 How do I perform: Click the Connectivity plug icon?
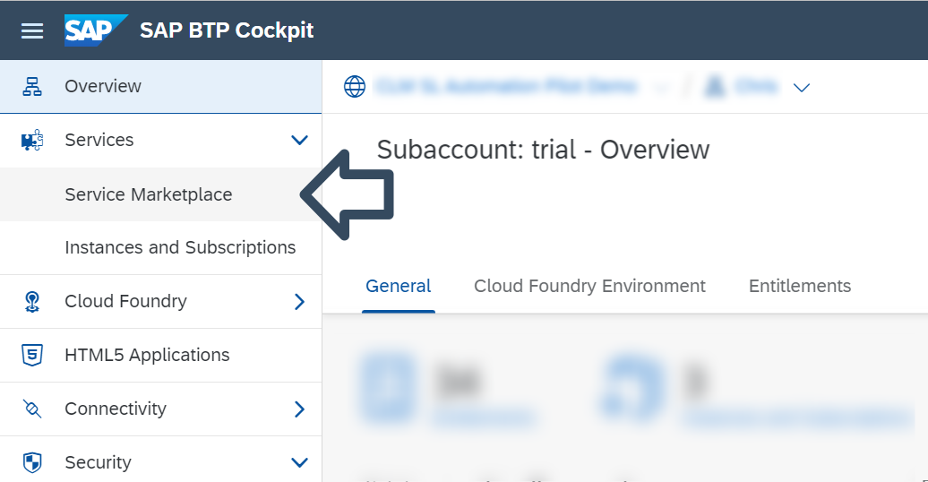point(32,409)
